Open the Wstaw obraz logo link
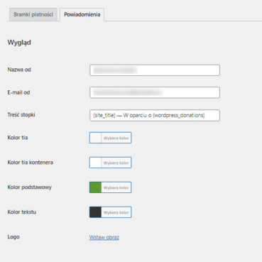Screen dimensions: 262x262 point(104,237)
